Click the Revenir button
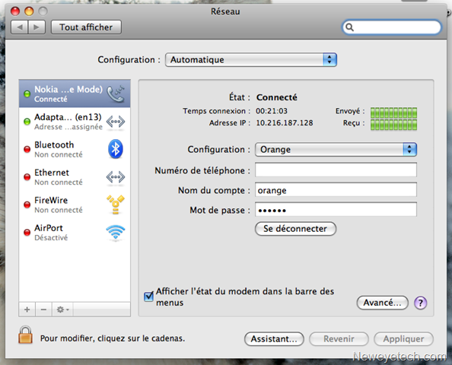Image resolution: width=452 pixels, height=365 pixels. pyautogui.click(x=339, y=339)
